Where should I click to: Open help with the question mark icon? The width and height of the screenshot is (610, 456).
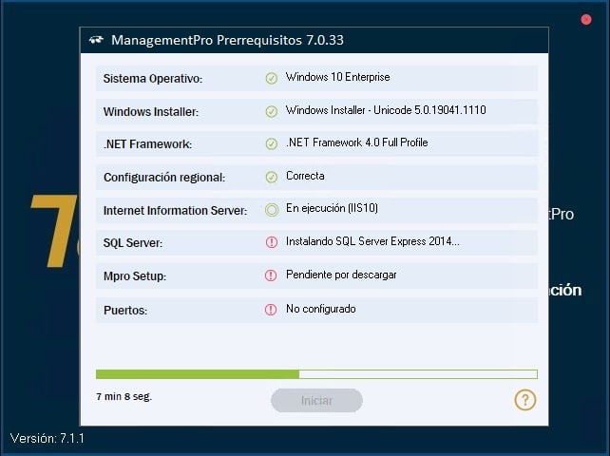524,400
